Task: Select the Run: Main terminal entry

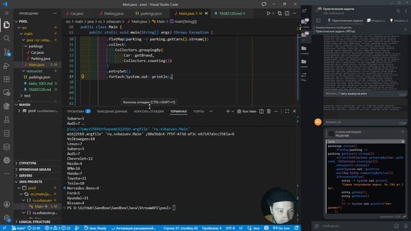Action: [x=247, y=111]
